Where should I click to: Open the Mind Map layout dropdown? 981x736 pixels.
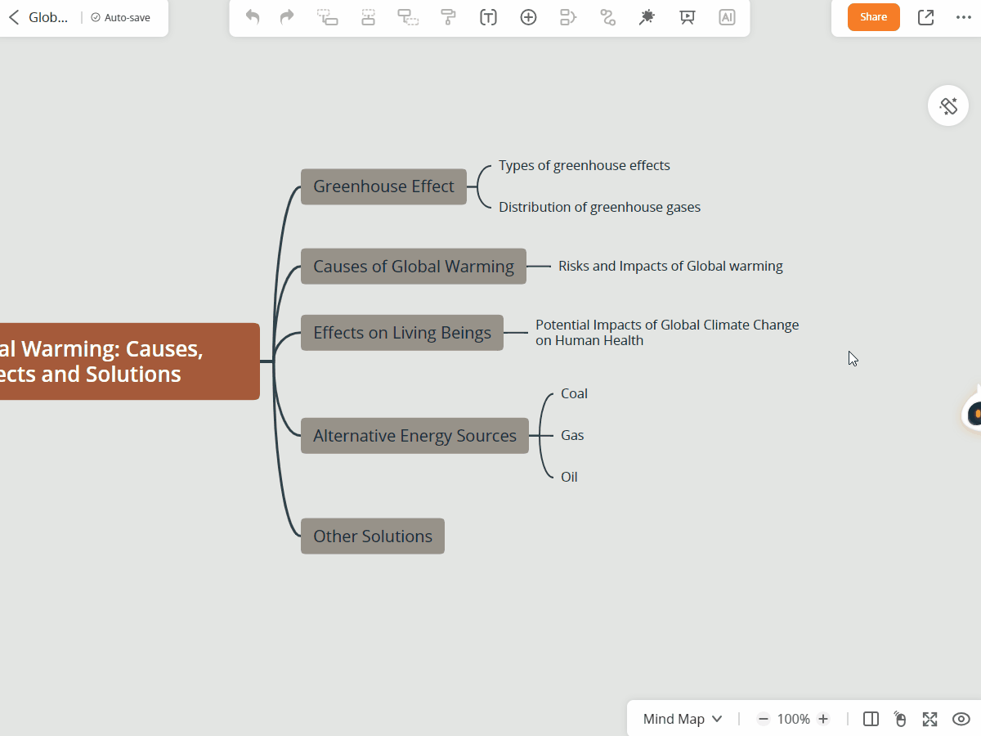683,719
